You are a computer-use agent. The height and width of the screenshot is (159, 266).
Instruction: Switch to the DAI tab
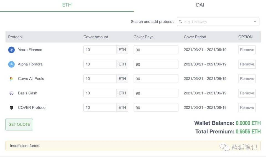click(200, 5)
